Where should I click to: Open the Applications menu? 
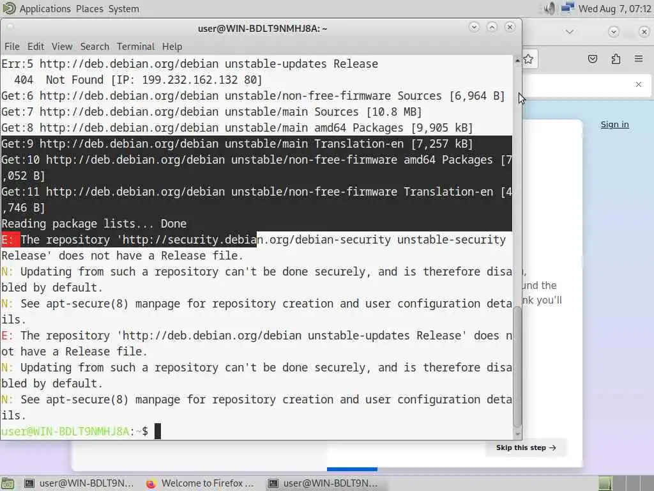point(45,9)
